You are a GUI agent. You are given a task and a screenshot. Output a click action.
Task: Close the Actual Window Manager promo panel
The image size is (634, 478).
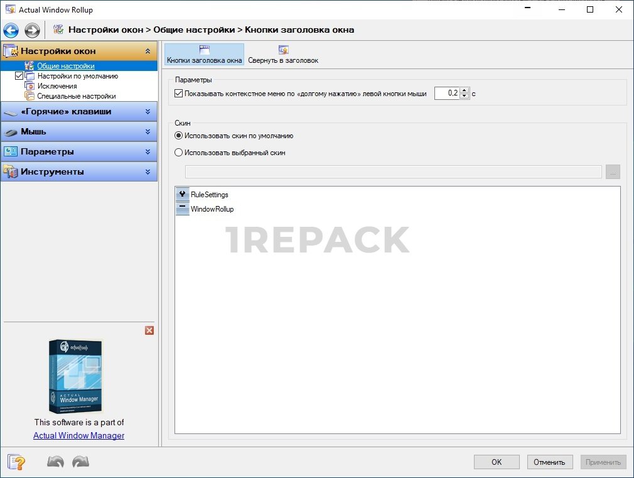pyautogui.click(x=149, y=330)
